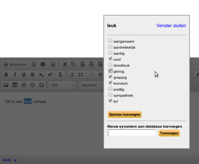The image size is (199, 164).
Task: Click the paste icon
Action: [x=82, y=64]
